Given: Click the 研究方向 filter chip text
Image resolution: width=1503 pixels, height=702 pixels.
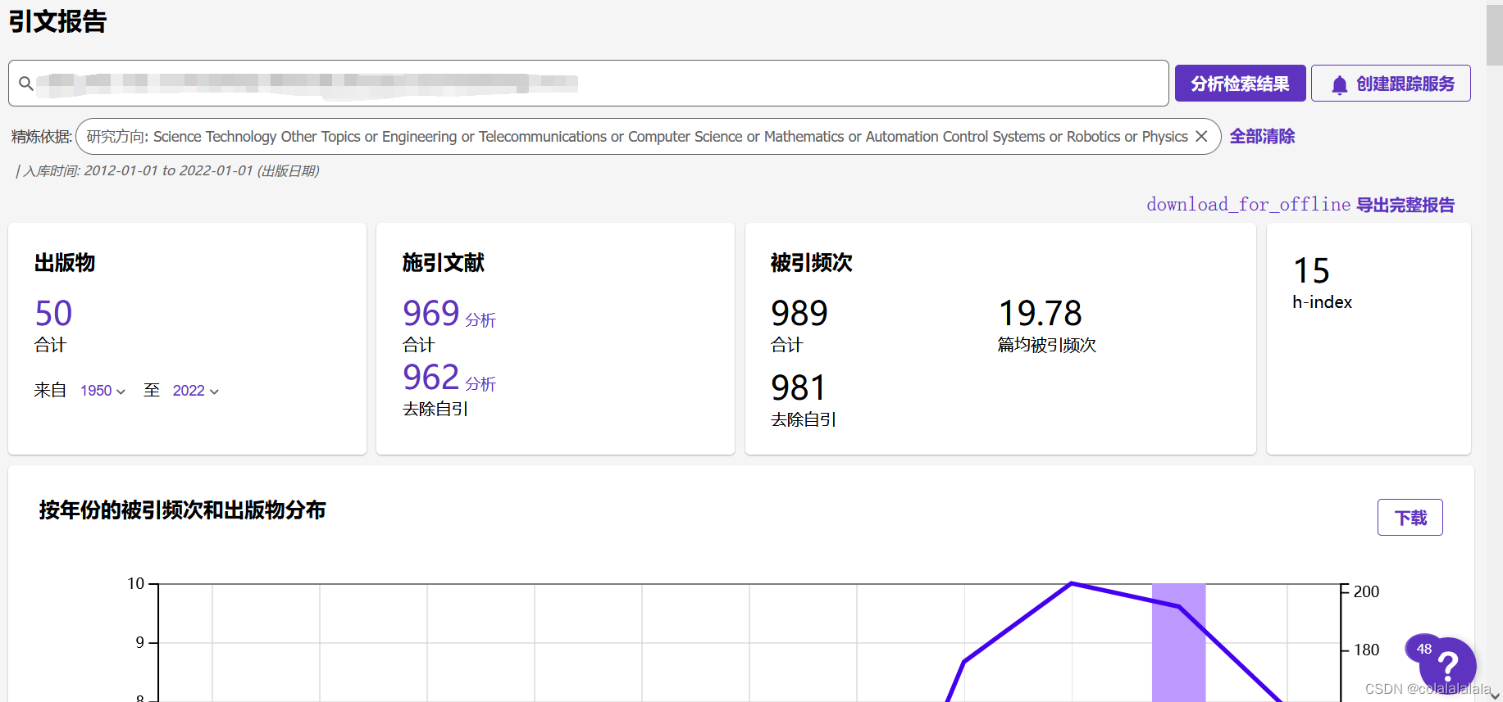Looking at the screenshot, I should (636, 137).
